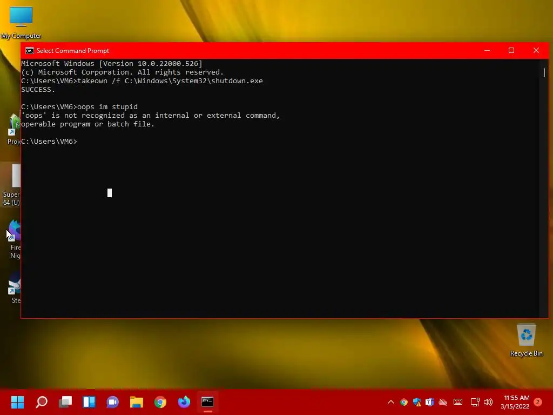Open the Windows Security tray icon
This screenshot has height=415, width=553.
[417, 402]
